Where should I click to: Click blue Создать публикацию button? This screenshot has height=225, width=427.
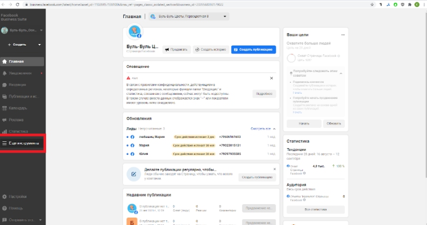tap(253, 49)
